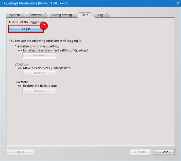Go to the Log tab
The height and width of the screenshot is (161, 181).
coord(100,15)
